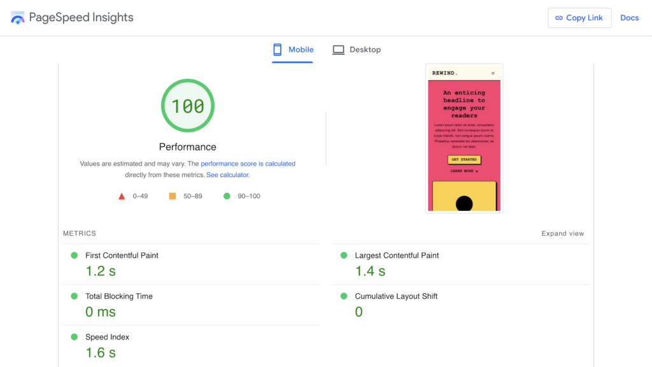Click the green dot beside Speed Index
This screenshot has width=652, height=367.
coord(74,336)
